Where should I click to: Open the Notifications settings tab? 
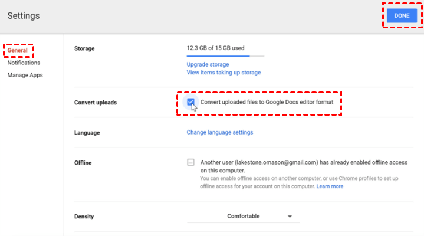(x=24, y=63)
